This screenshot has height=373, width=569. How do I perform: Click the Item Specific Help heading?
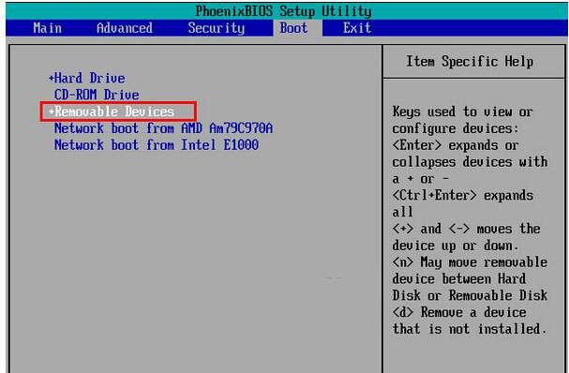pos(470,61)
